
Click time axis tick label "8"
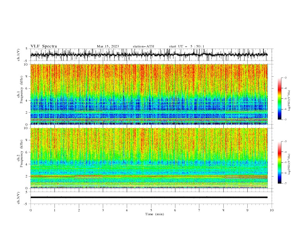click(x=223, y=210)
